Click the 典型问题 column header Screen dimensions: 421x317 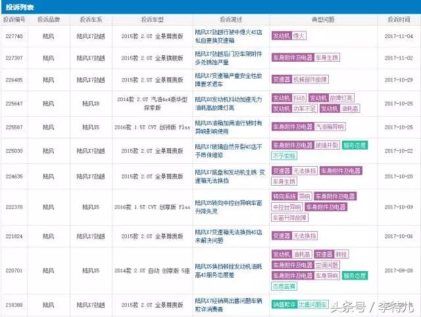[x=323, y=20]
